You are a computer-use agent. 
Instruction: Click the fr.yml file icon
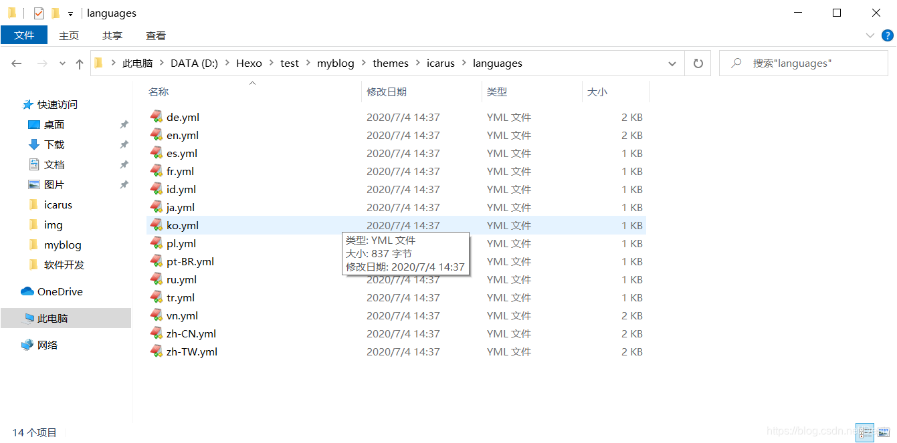tap(157, 171)
